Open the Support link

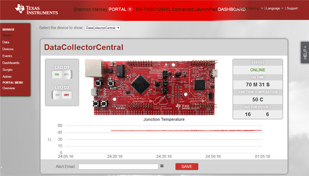(x=292, y=8)
